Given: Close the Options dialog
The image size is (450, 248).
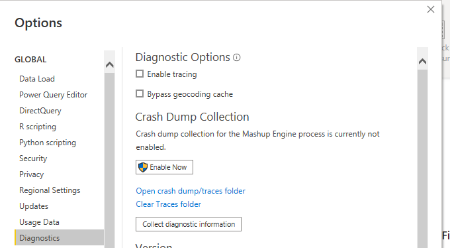Looking at the screenshot, I should [x=431, y=9].
